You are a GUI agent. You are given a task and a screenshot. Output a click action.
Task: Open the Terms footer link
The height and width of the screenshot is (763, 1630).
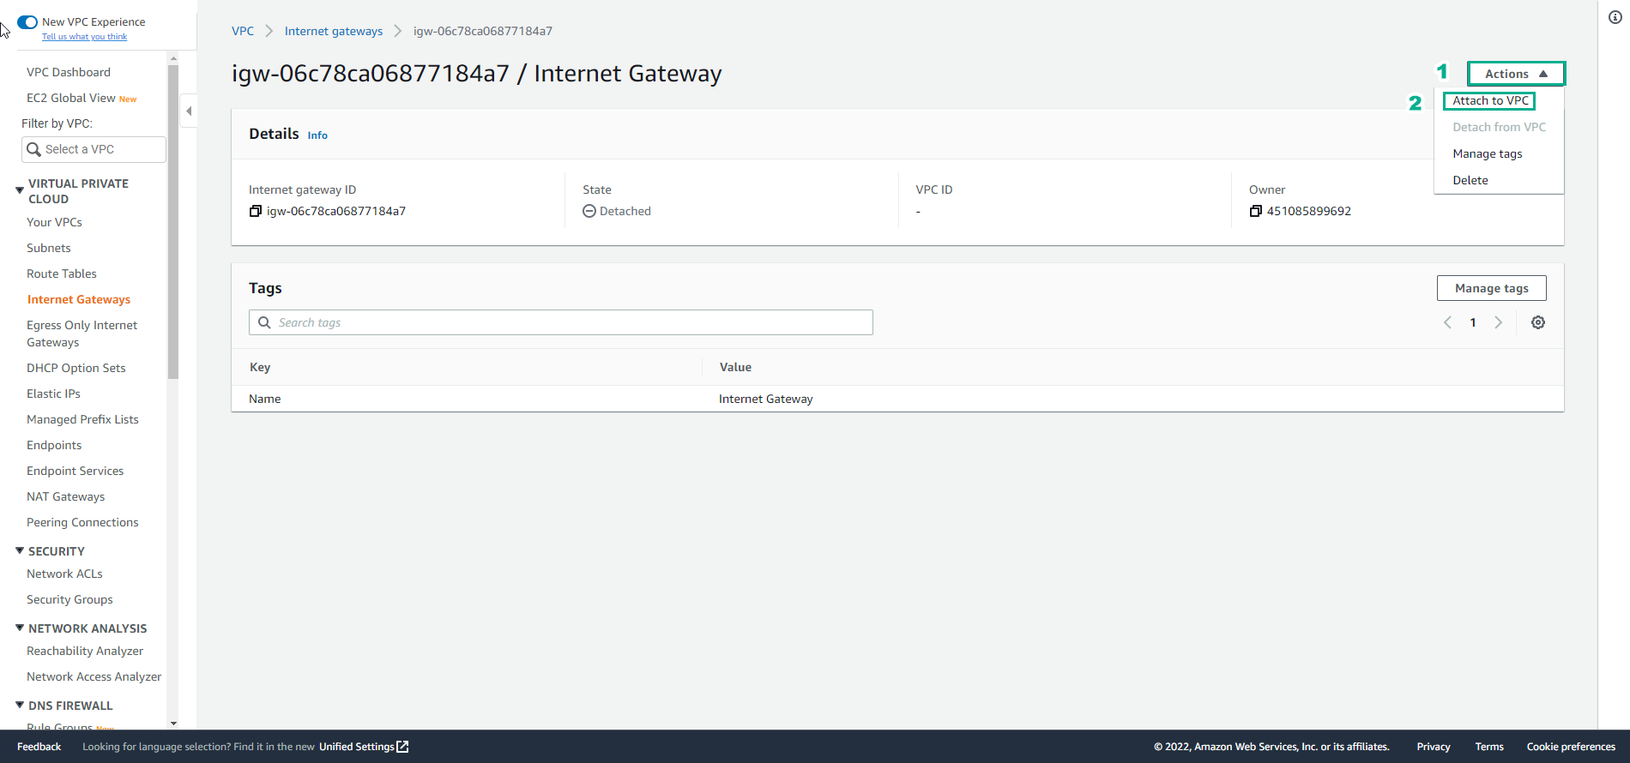[1489, 747]
